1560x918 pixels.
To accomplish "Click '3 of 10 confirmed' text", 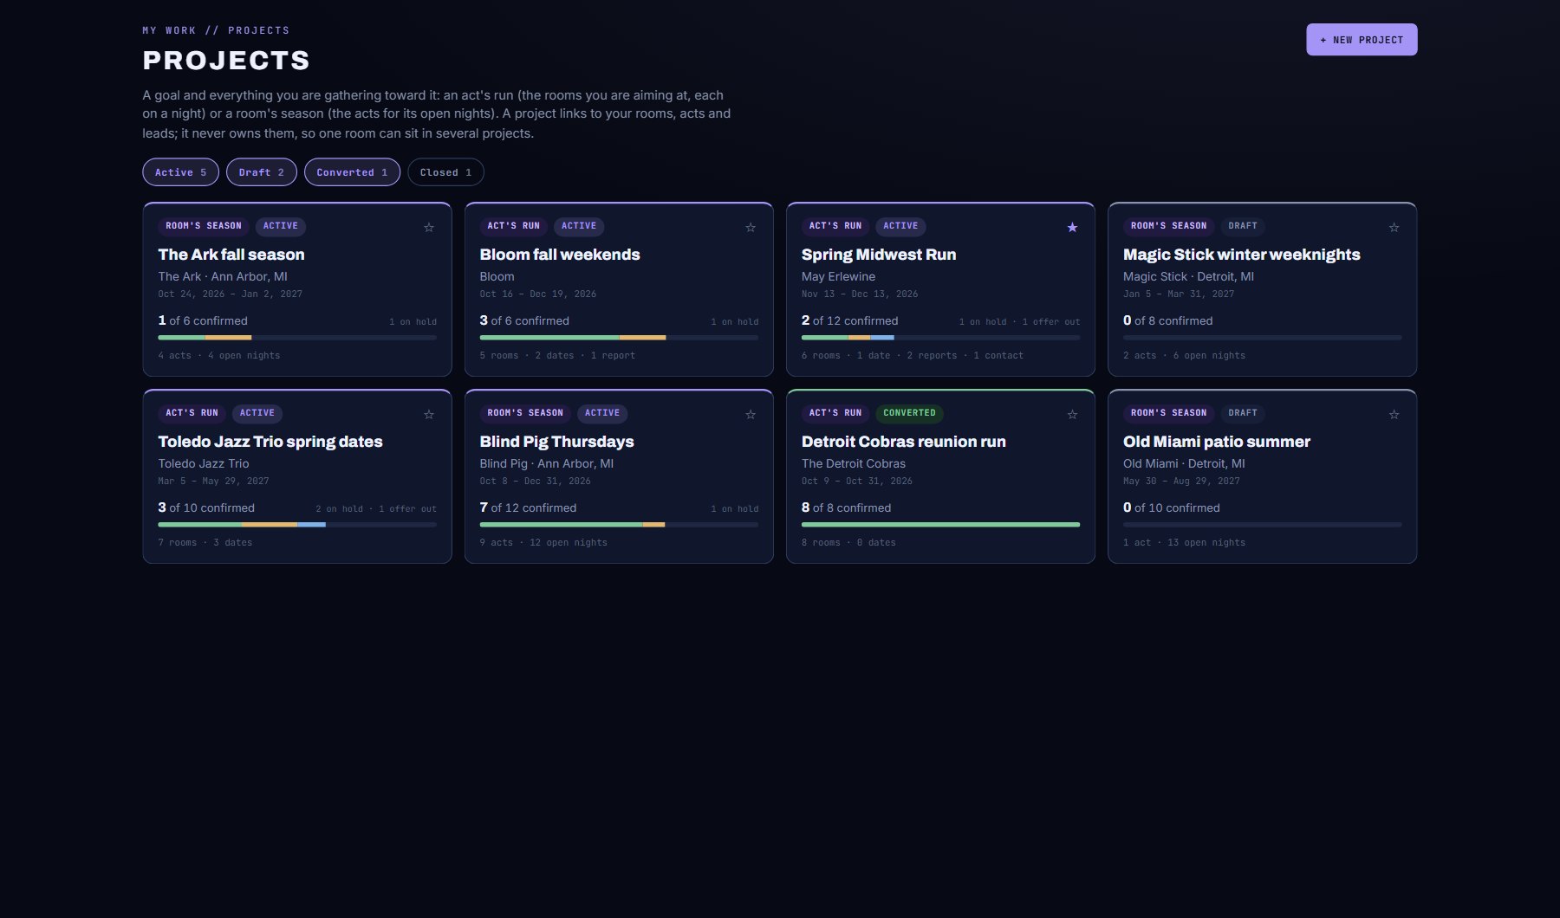I will point(206,507).
